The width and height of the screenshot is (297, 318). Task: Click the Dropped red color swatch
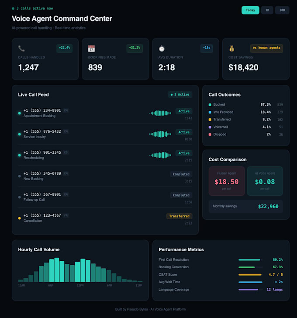click(x=210, y=135)
